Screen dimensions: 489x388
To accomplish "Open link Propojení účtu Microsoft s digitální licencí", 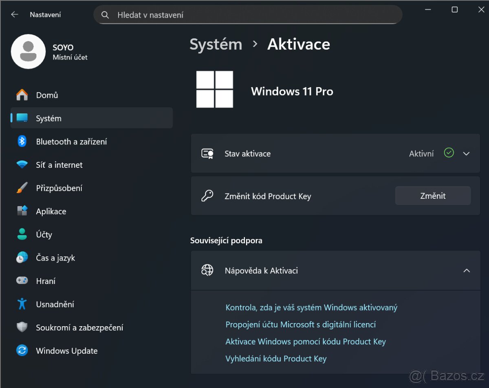I will pos(300,324).
